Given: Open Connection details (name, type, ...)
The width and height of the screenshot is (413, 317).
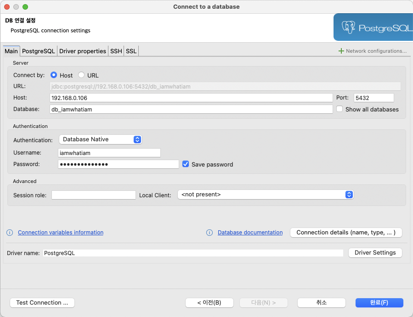Looking at the screenshot, I should point(346,233).
